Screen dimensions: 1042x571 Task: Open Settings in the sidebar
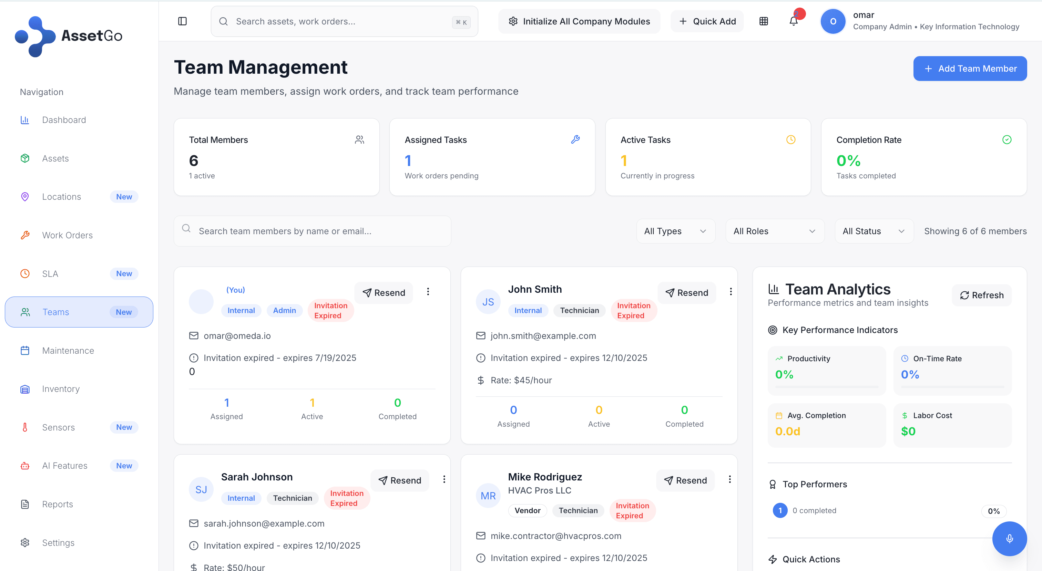[x=79, y=542]
